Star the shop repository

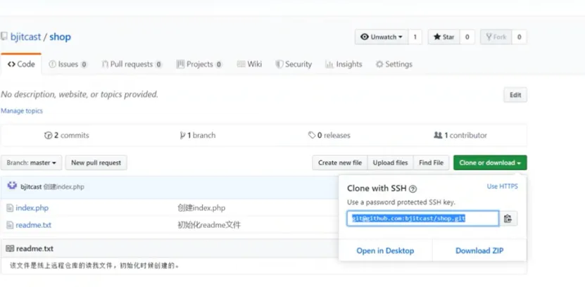click(444, 37)
